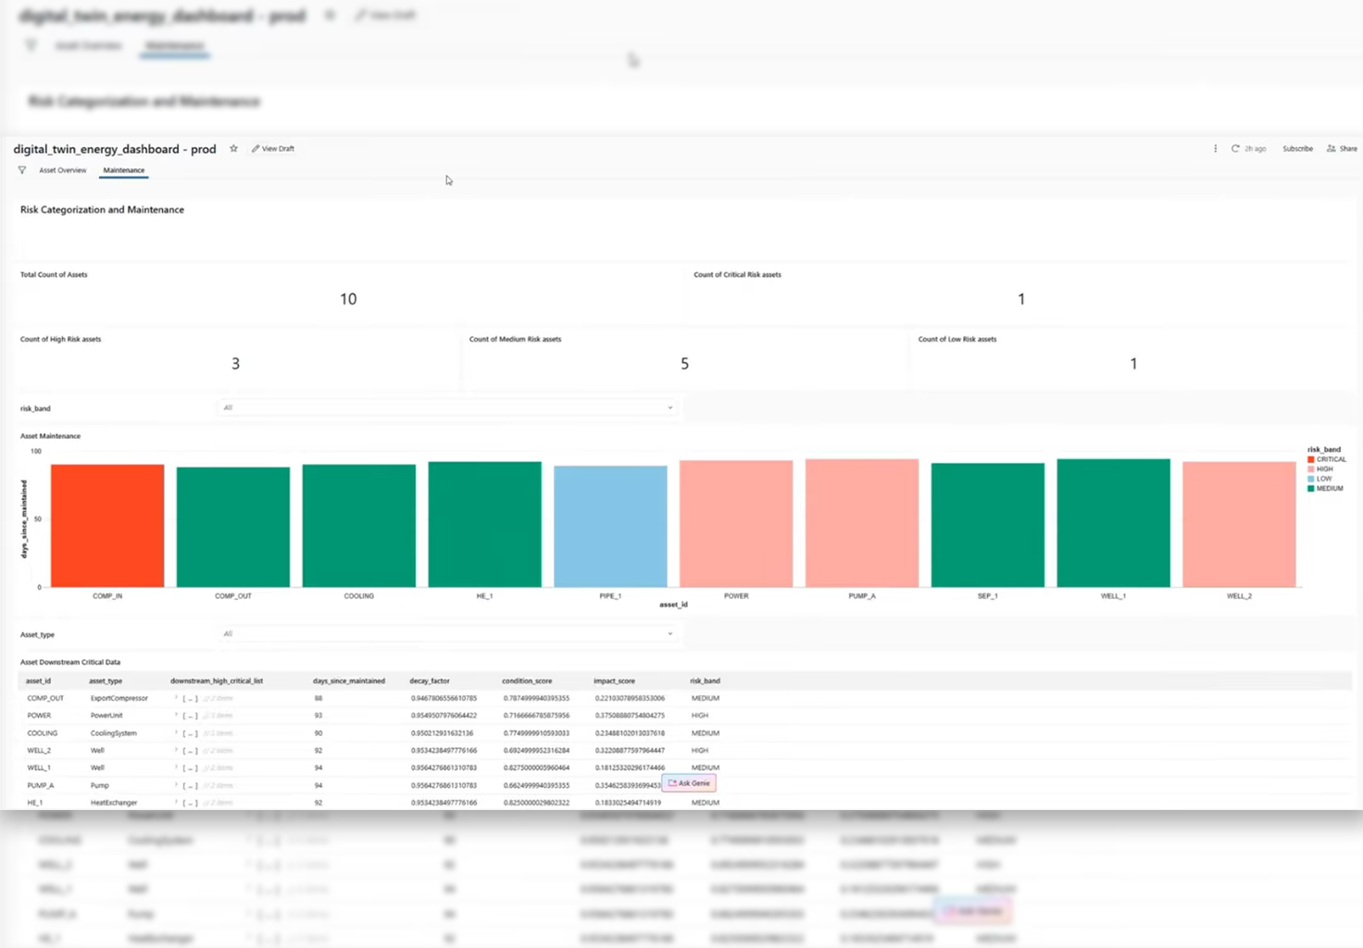Click the View Draft pencil button
Image resolution: width=1363 pixels, height=948 pixels.
[x=273, y=149]
